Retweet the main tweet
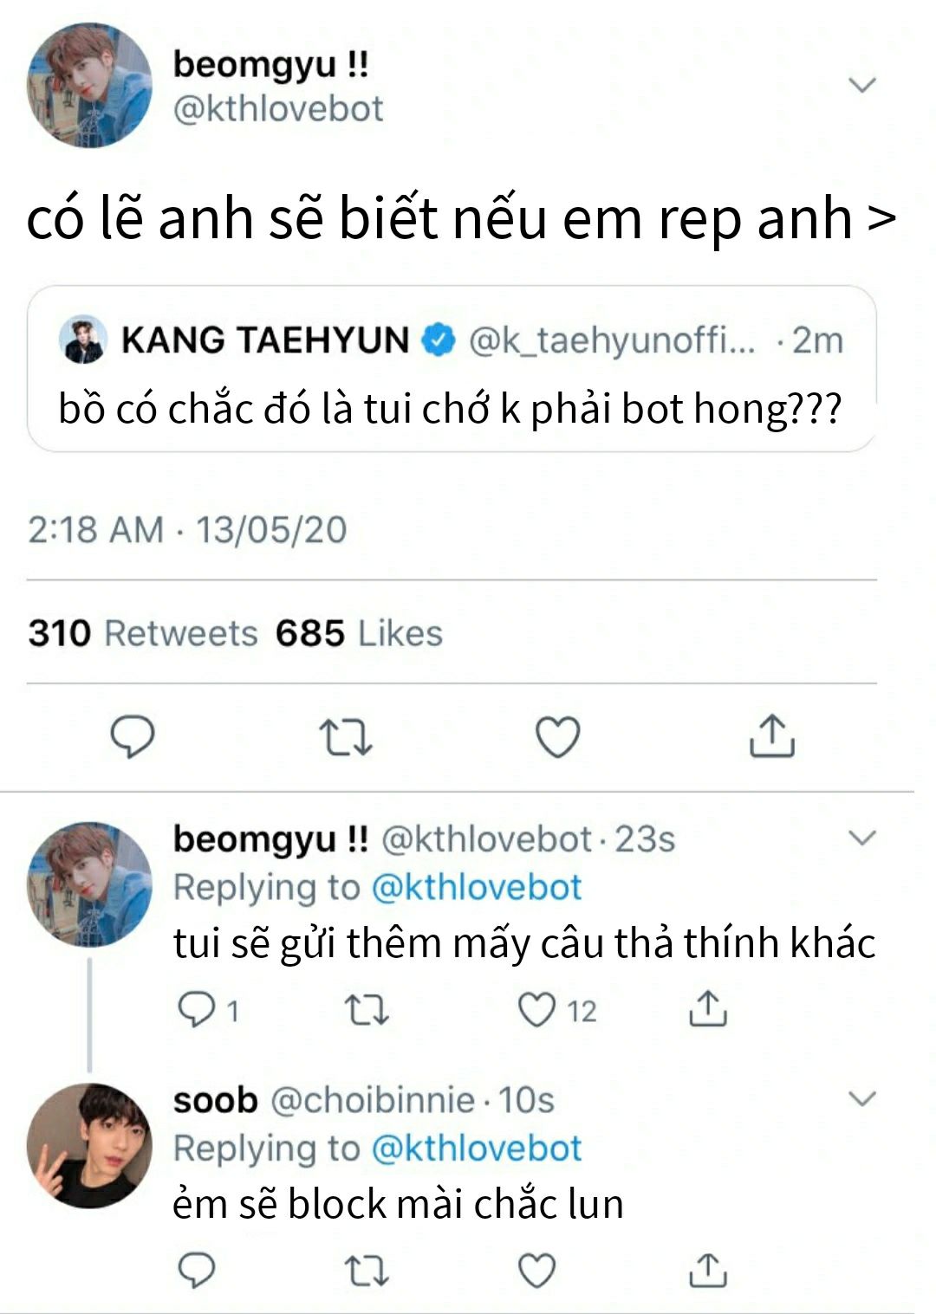936x1314 pixels. pos(346,738)
